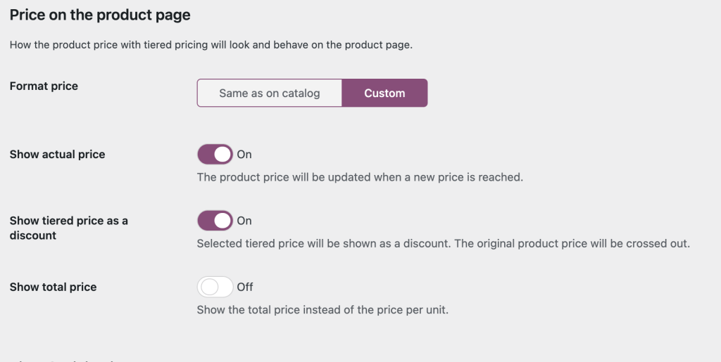Viewport: 721px width, 362px height.
Task: Select the 'Same as on catalog' format option
Action: (269, 93)
